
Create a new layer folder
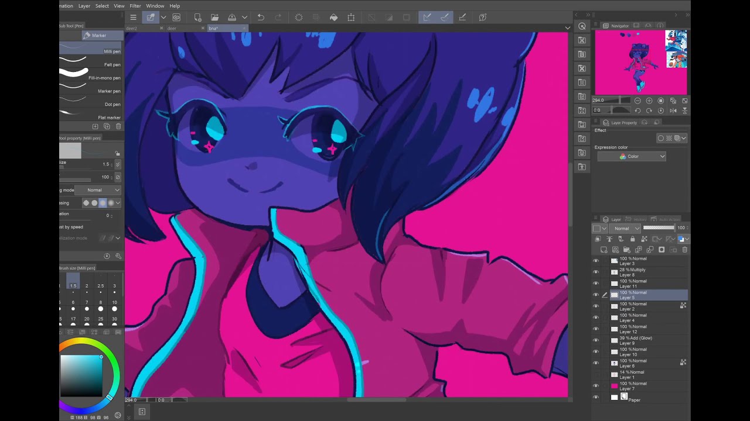pyautogui.click(x=627, y=250)
